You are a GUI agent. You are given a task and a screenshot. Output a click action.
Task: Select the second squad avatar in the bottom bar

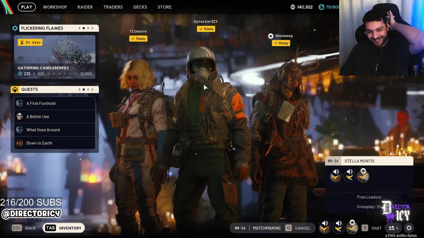tap(339, 228)
